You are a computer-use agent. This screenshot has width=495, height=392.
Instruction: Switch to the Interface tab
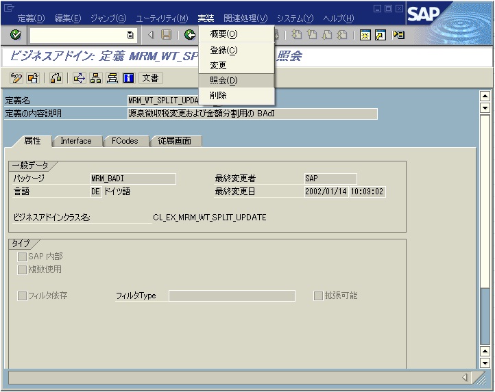75,141
